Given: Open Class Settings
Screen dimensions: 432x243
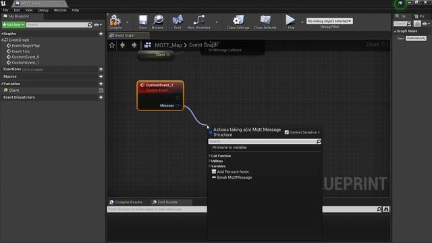Looking at the screenshot, I should tap(238, 22).
